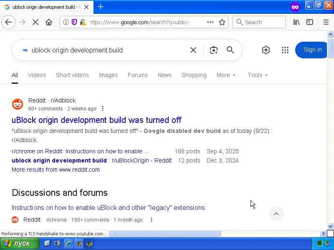Open tracking protection shield icon
Viewport: 334px width, 250px height.
coord(74,22)
